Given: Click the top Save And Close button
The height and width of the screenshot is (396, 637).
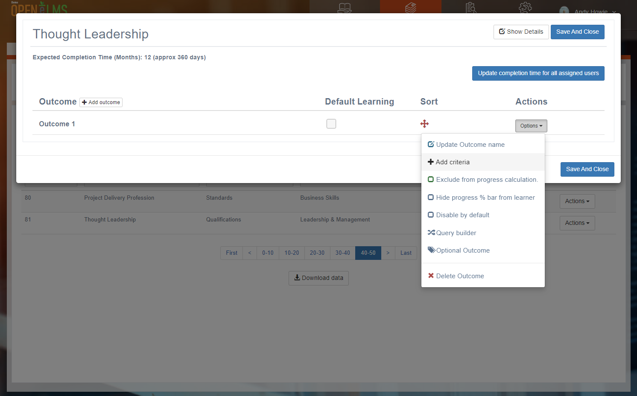Looking at the screenshot, I should (577, 32).
